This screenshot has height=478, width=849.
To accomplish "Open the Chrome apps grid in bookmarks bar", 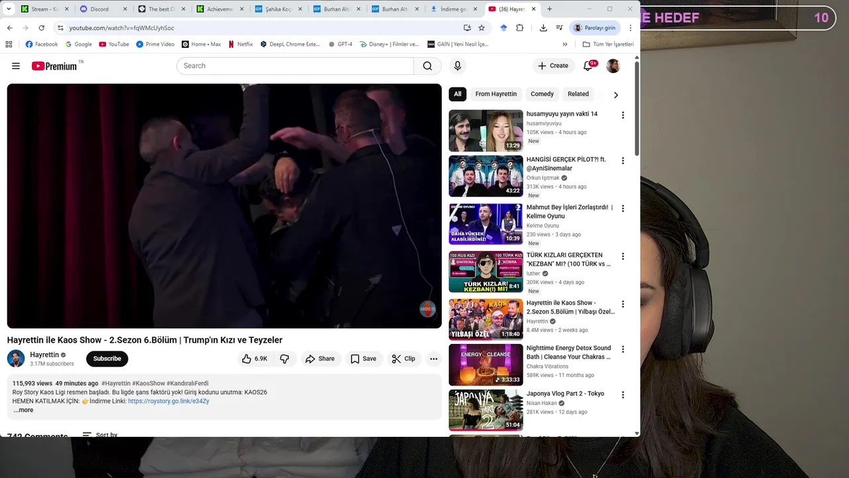I will pyautogui.click(x=9, y=44).
